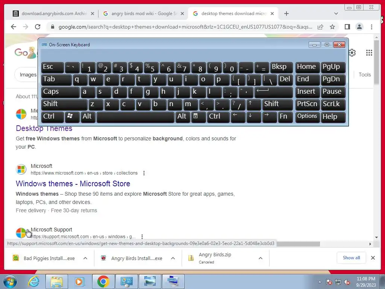Open Windows themes - Microsoft Store link
Viewport: 385px width, 289px height.
(x=73, y=184)
